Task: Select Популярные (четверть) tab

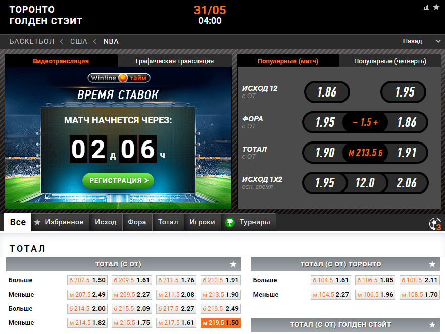Action: coord(390,61)
